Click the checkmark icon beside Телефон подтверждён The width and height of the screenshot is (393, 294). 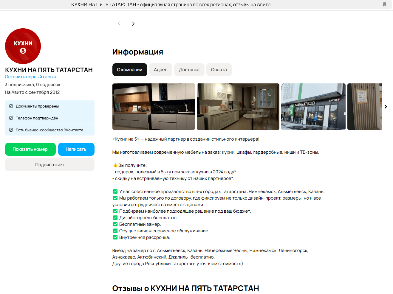pos(11,118)
